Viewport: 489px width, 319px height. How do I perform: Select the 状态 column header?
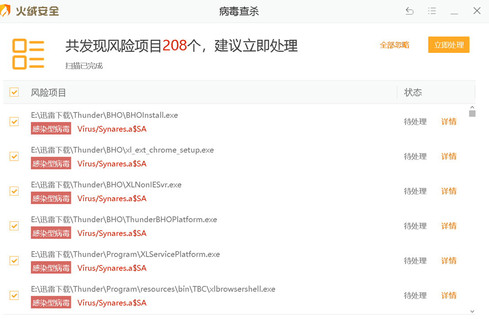[x=413, y=93]
